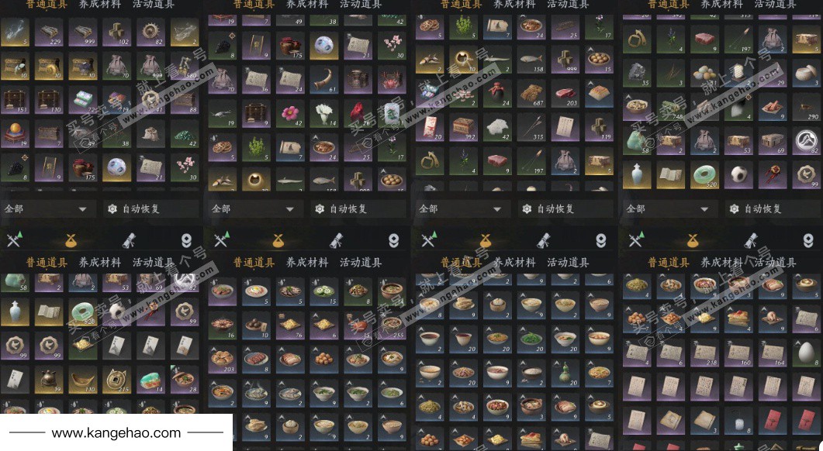Switch to 活动道具 tab above the gourd item grid
This screenshot has width=823, height=451.
(568, 262)
